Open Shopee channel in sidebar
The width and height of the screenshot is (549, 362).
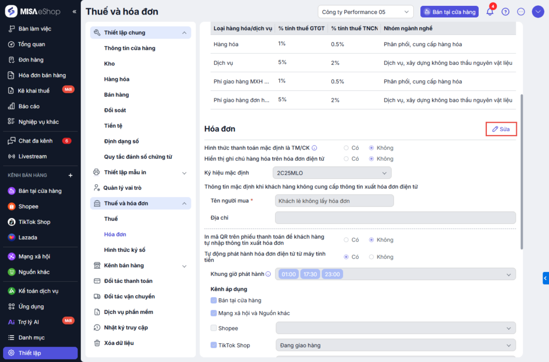pos(28,206)
